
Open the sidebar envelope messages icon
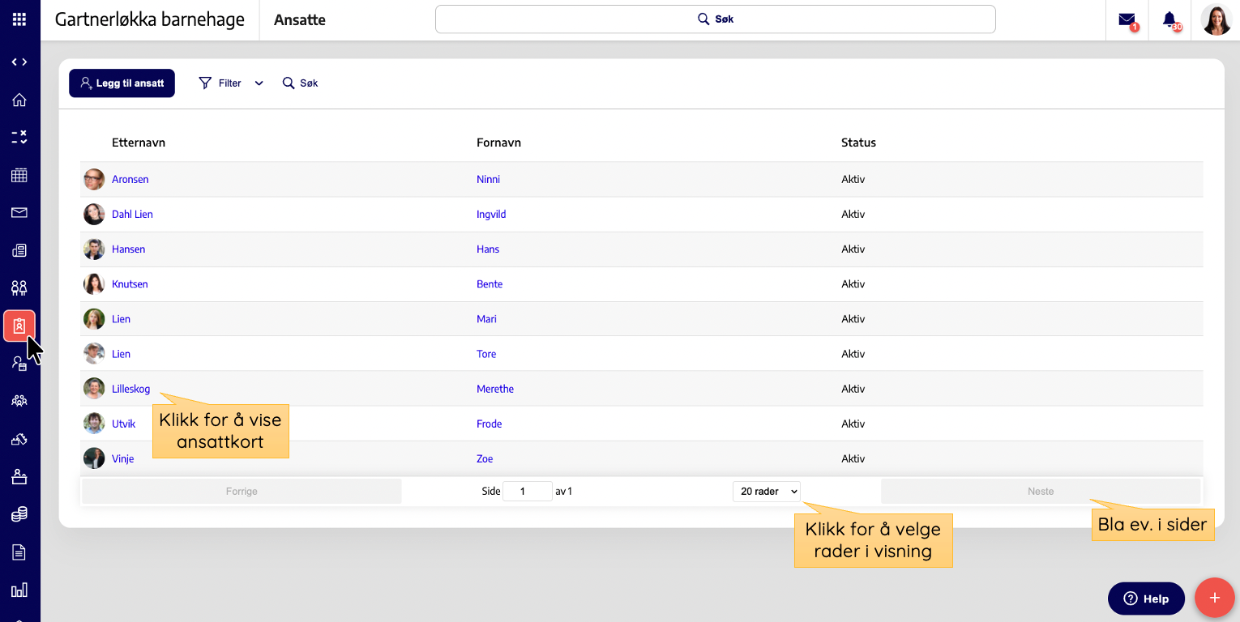19,213
